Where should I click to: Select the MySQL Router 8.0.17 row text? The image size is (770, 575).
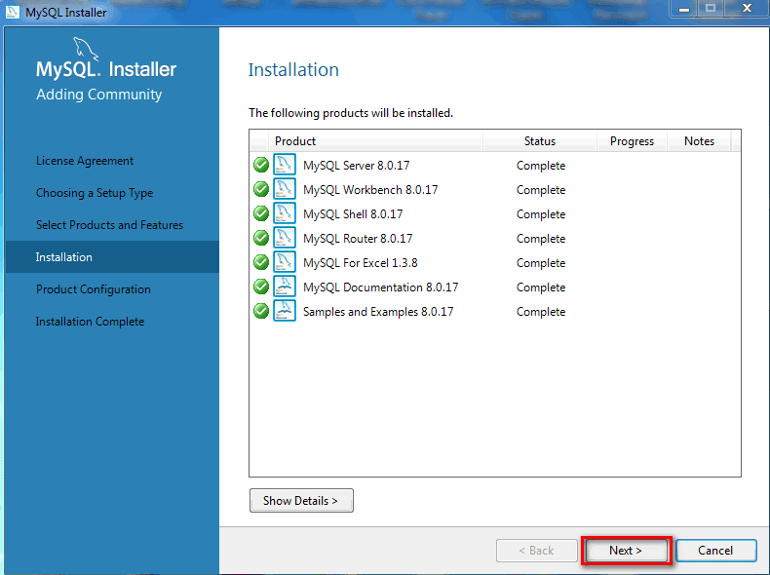[358, 239]
